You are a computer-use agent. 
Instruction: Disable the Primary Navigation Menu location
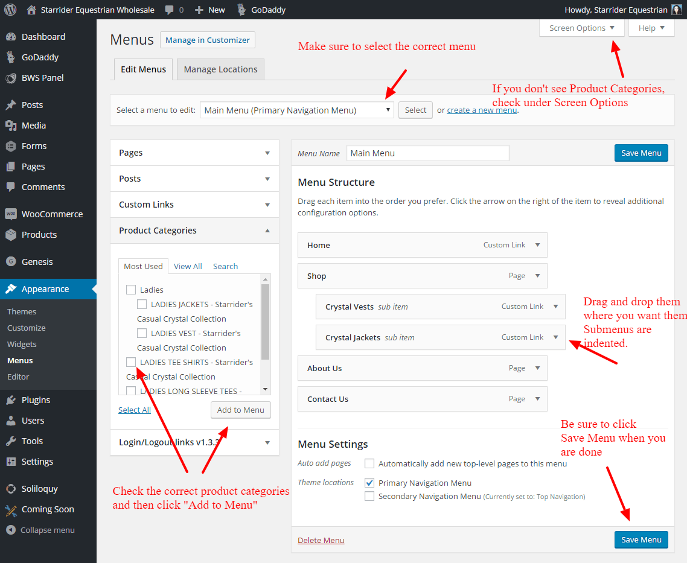coord(369,482)
